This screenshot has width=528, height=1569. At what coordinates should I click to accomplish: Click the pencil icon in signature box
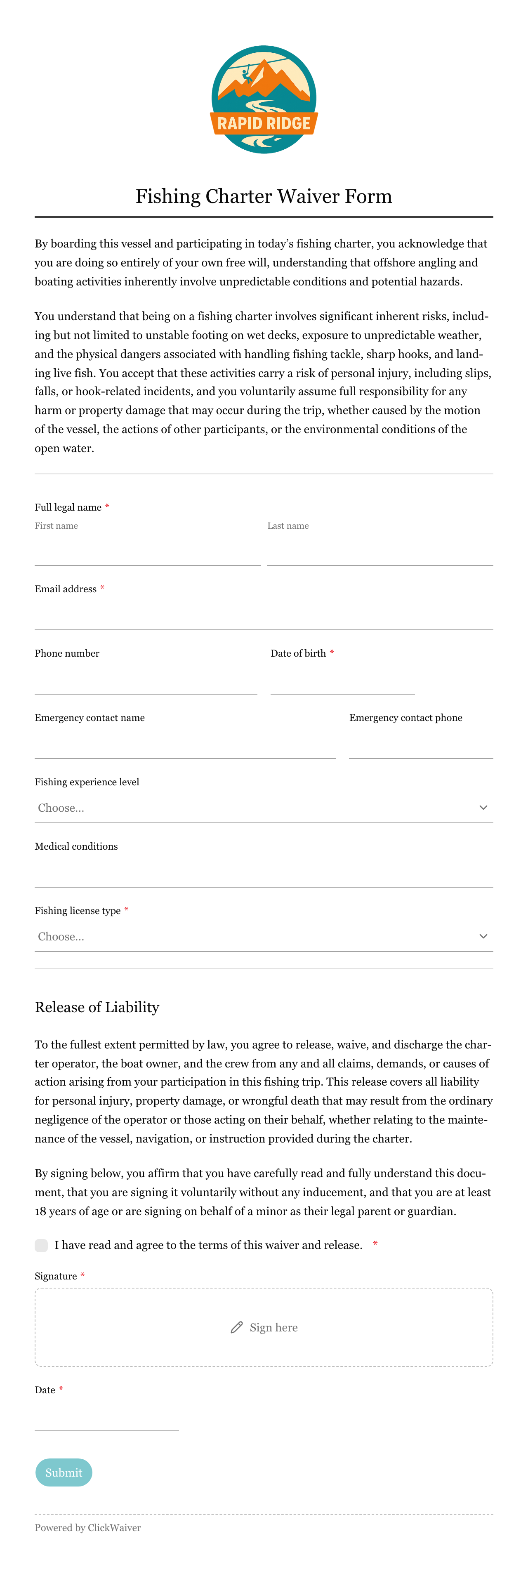(237, 1327)
